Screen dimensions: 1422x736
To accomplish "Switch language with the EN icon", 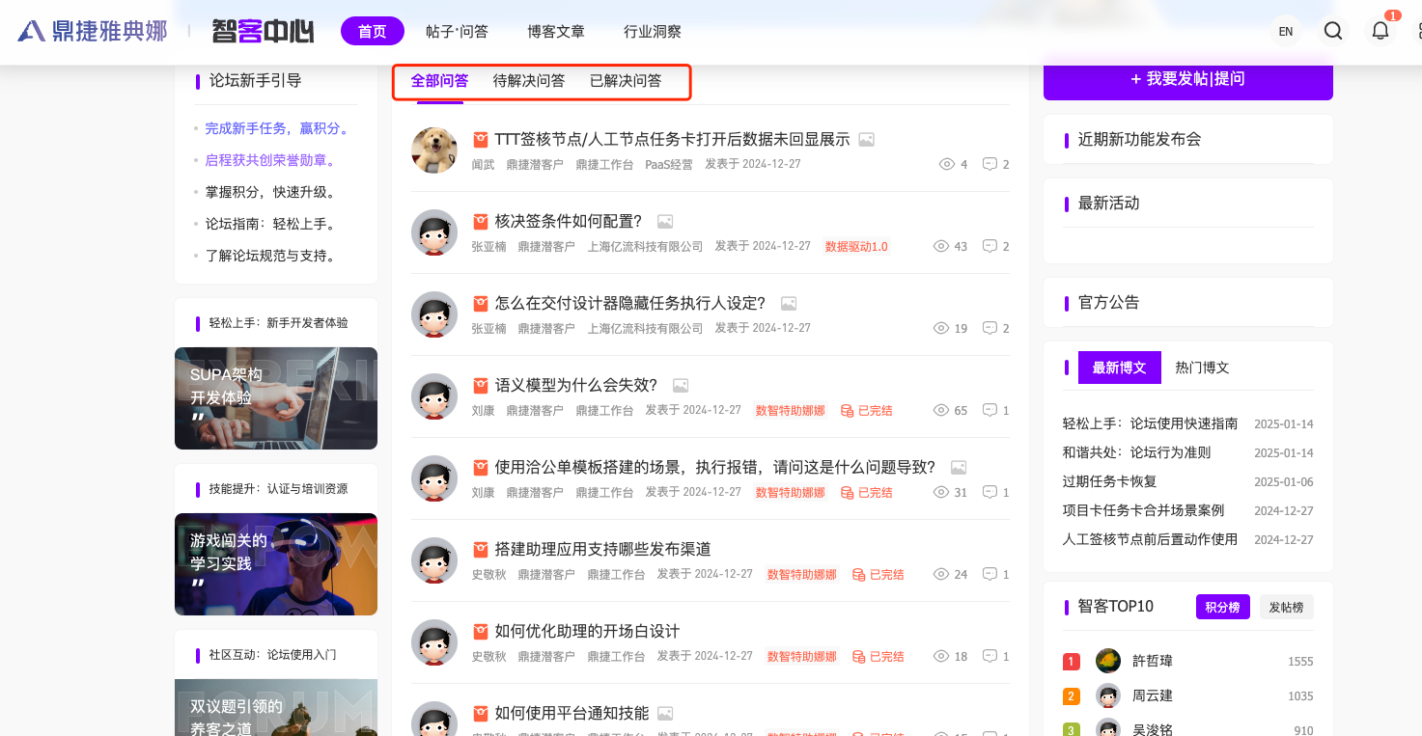I will [x=1286, y=31].
